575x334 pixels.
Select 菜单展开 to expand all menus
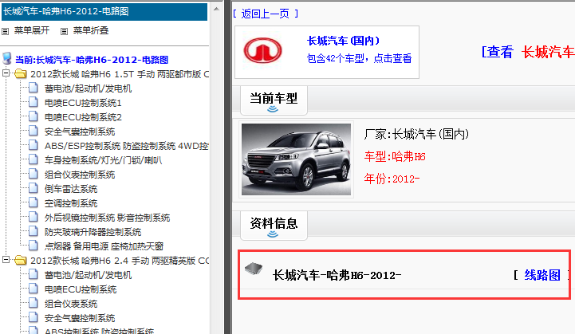[32, 30]
